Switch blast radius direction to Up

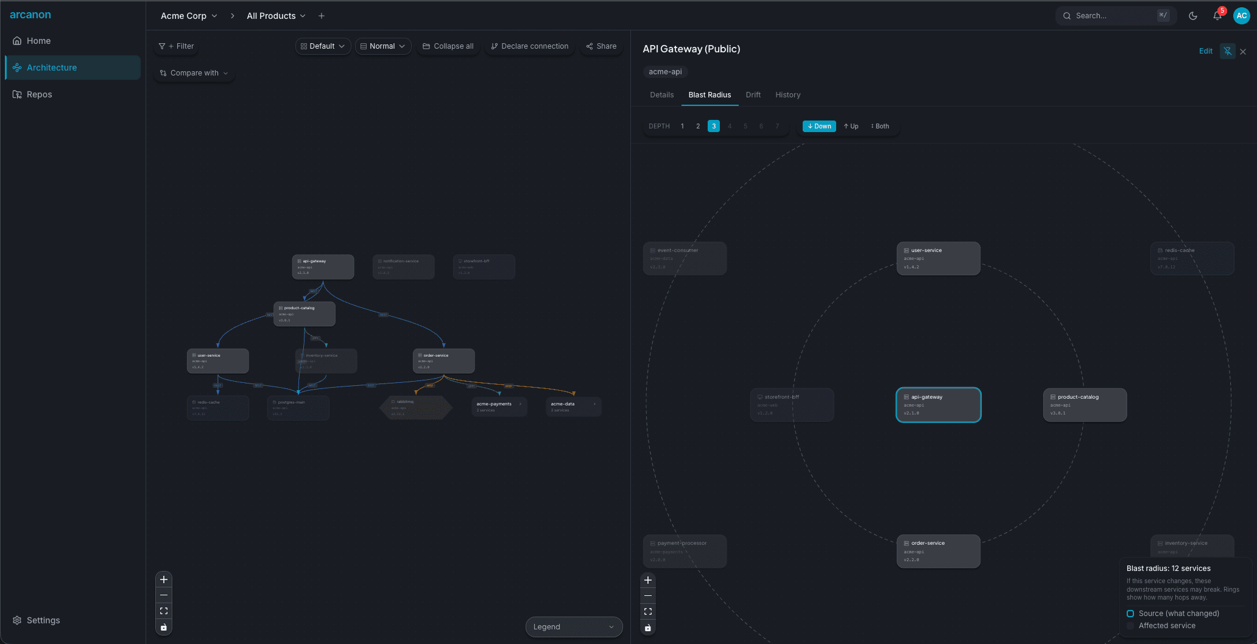[851, 126]
